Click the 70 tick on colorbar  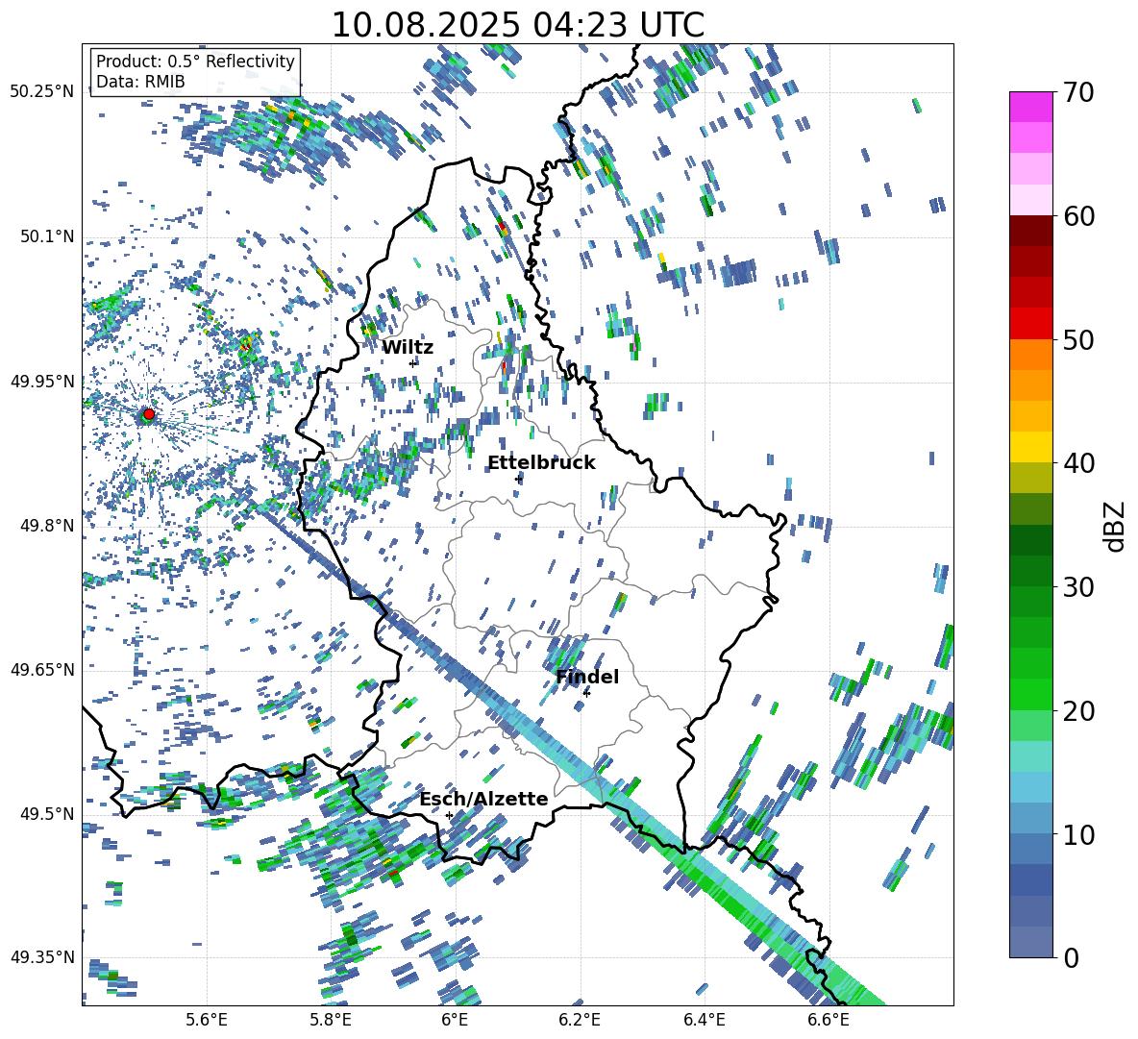coord(1079,92)
